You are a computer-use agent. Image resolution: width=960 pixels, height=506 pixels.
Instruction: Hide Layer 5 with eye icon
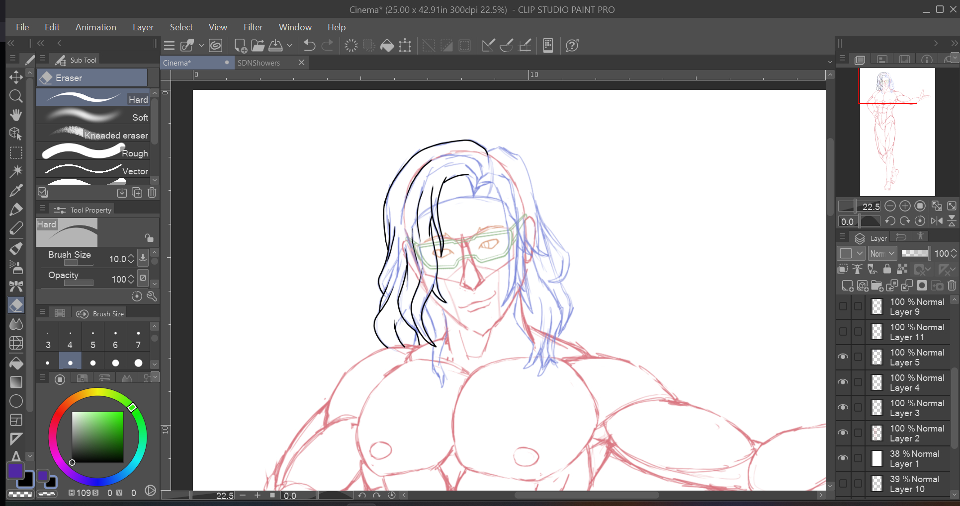click(x=843, y=357)
